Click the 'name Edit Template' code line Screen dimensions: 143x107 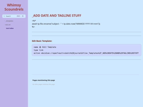45,47
